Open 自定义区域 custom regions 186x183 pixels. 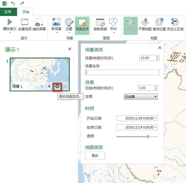click(x=175, y=24)
